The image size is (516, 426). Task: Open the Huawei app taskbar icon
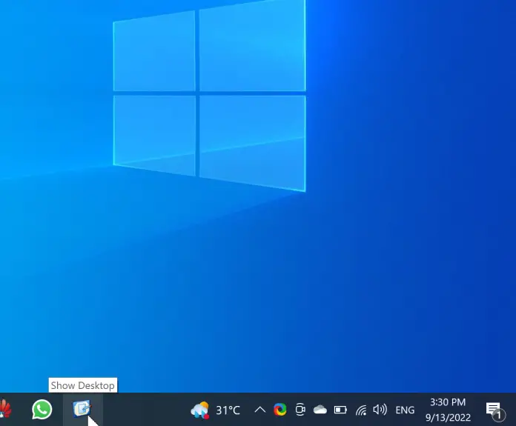pyautogui.click(x=6, y=410)
